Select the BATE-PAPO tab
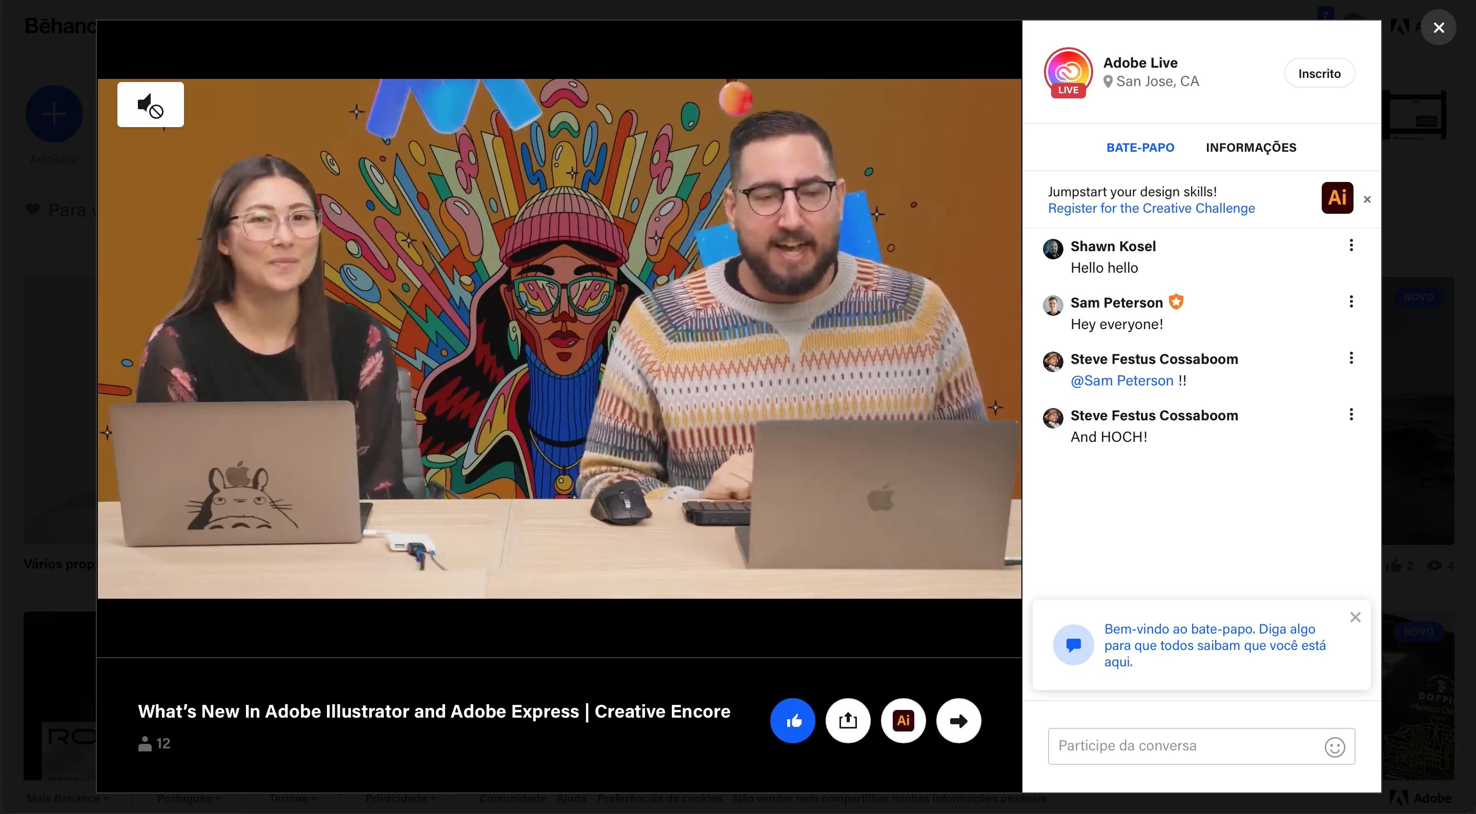Image resolution: width=1476 pixels, height=814 pixels. [1140, 147]
